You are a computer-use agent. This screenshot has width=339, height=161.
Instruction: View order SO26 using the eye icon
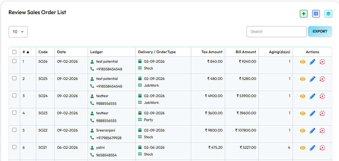(x=303, y=62)
